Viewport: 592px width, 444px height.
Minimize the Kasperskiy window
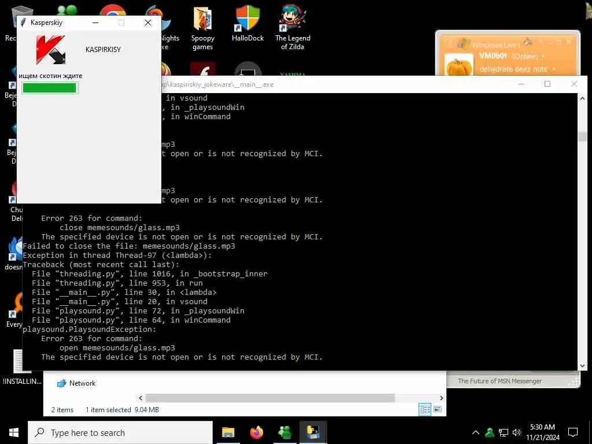[x=95, y=23]
